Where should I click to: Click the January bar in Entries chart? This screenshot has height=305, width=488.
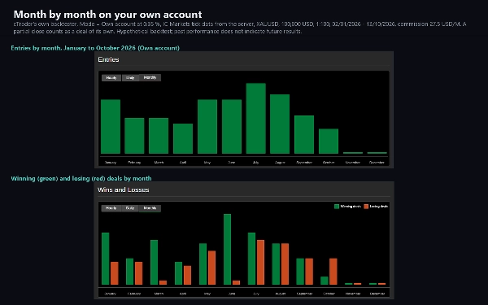tap(111, 126)
